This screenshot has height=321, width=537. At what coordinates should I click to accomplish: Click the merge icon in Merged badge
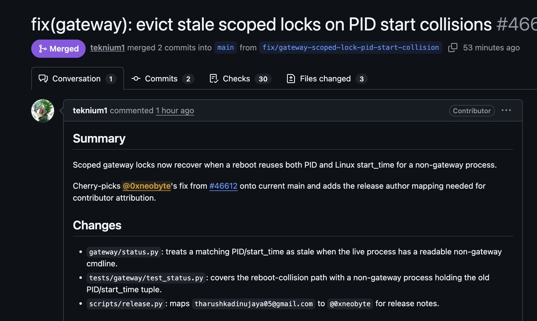tap(43, 49)
